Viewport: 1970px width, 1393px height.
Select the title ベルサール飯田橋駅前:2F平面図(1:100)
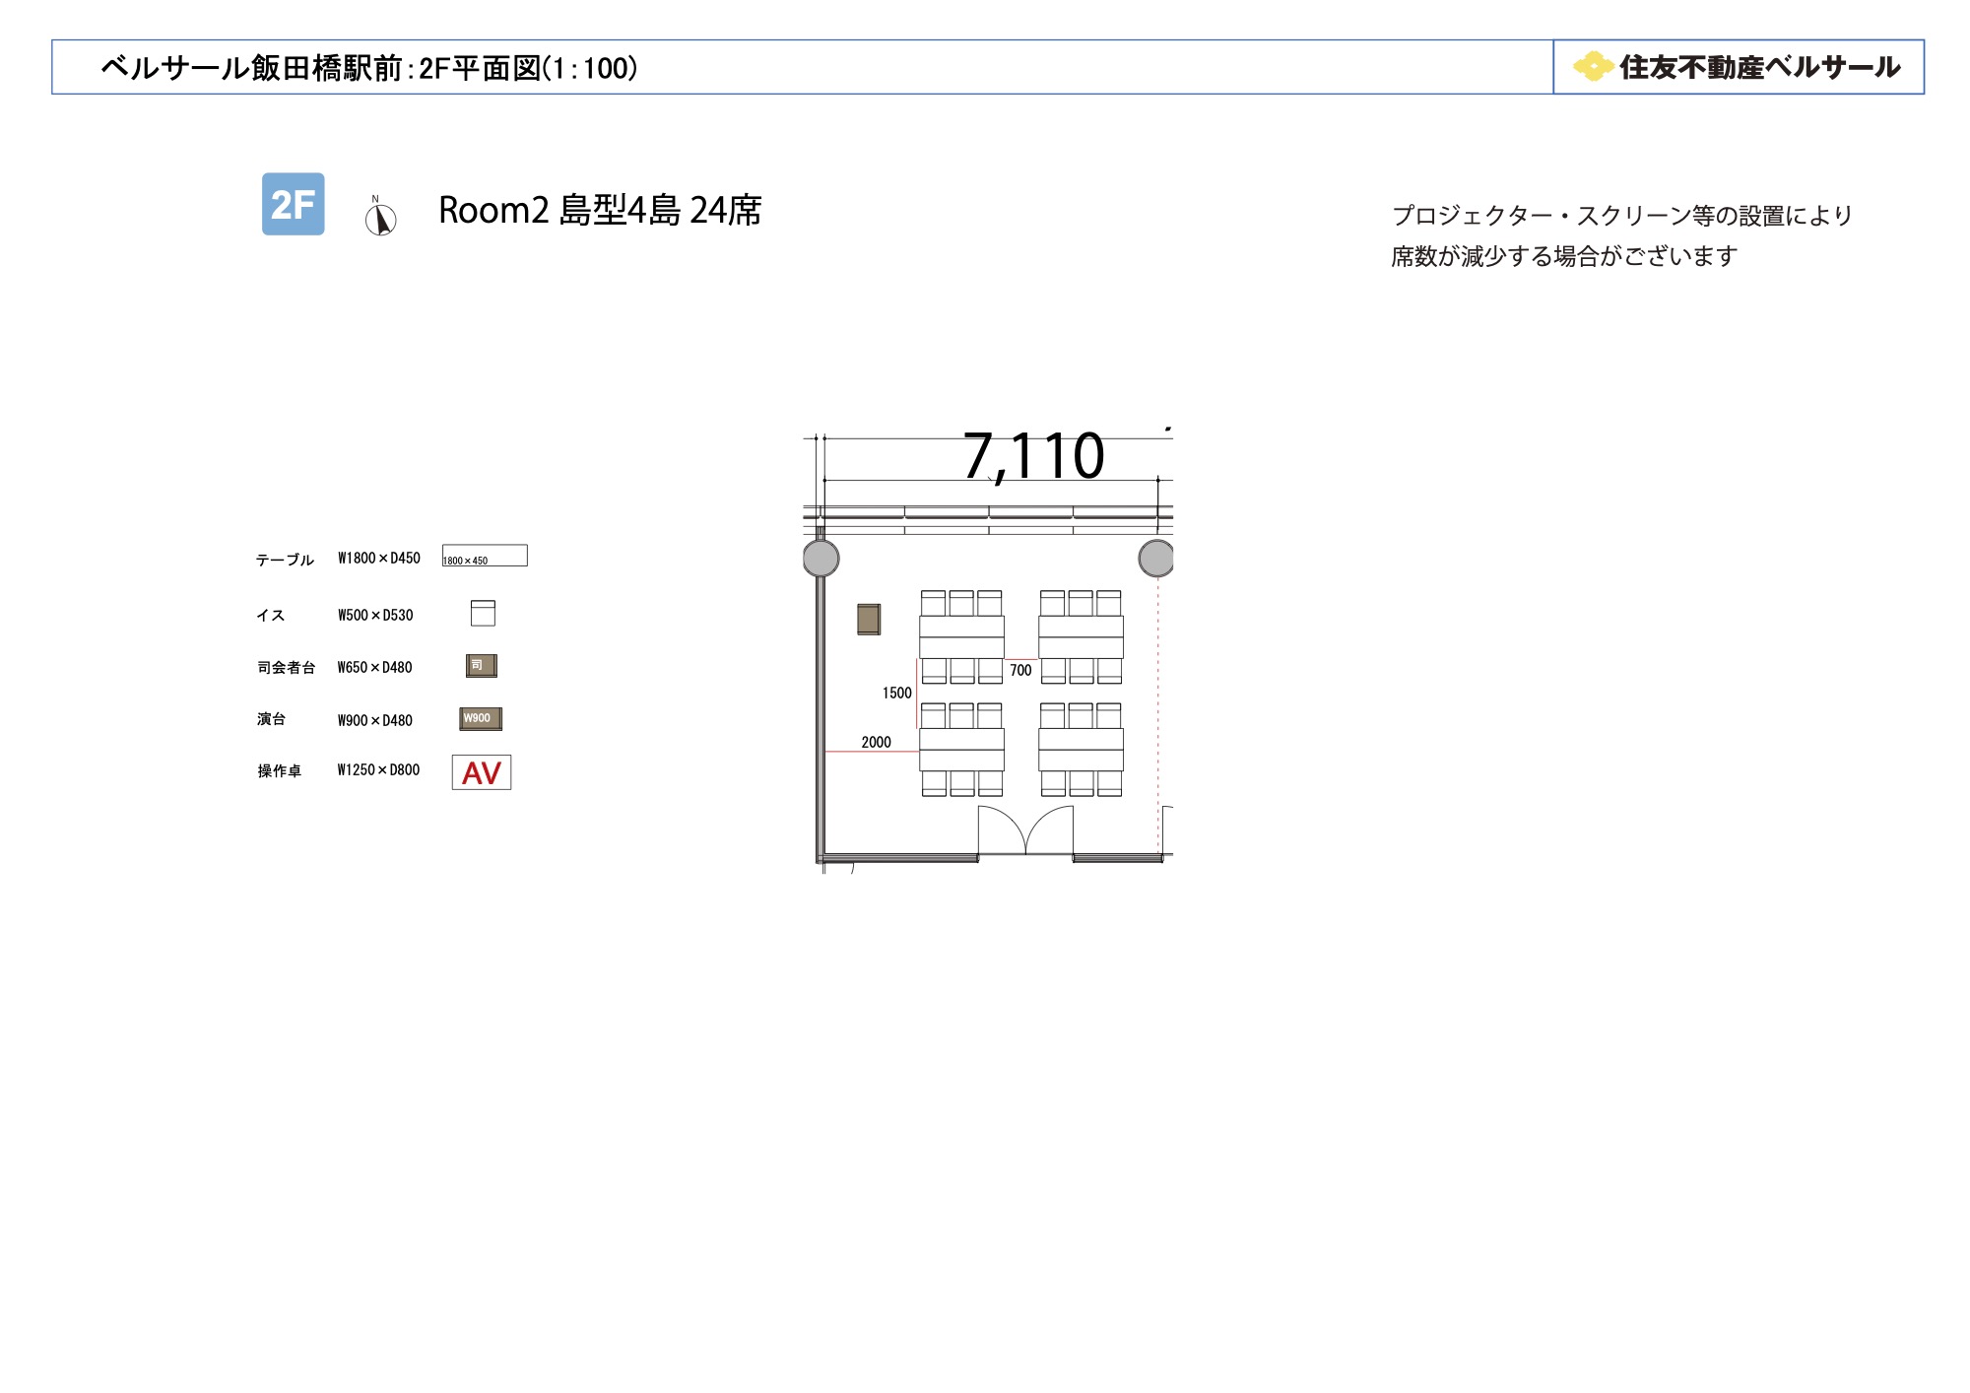369,68
